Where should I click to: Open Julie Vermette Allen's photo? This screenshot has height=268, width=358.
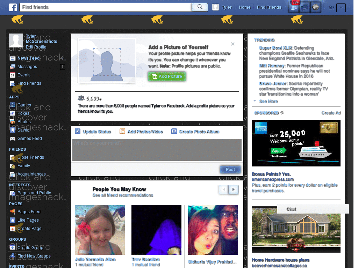[x=100, y=230]
